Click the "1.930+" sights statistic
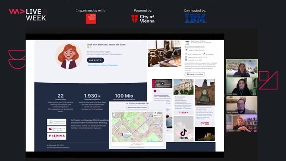 point(92,96)
